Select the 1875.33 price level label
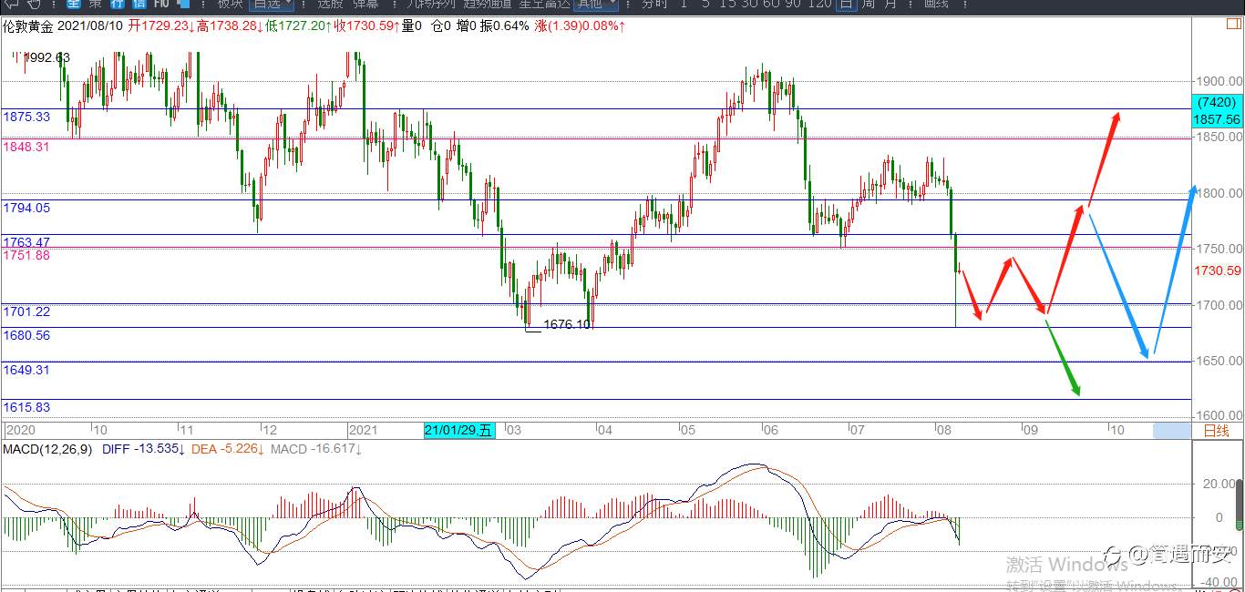The height and width of the screenshot is (592, 1245). coord(26,117)
